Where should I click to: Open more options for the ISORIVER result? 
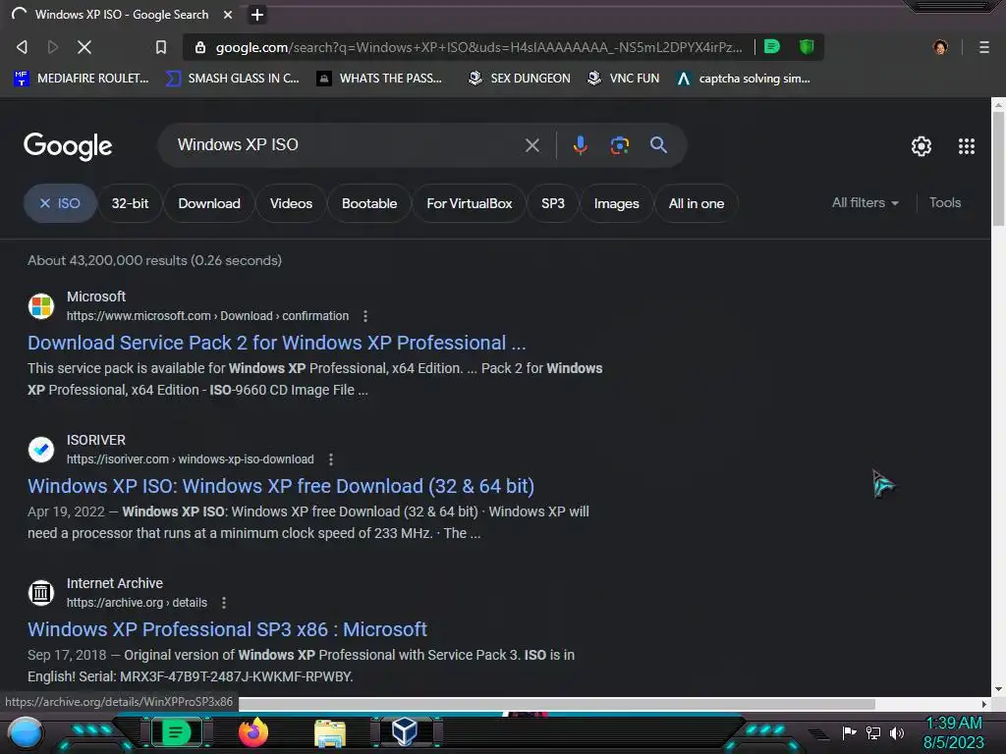tap(330, 459)
